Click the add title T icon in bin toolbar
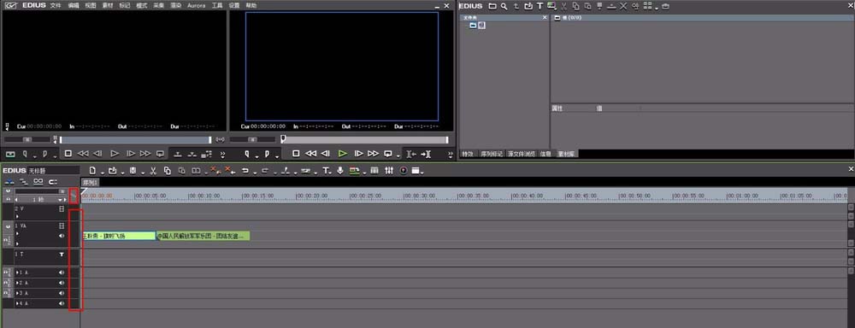This screenshot has height=328, width=855. click(540, 6)
